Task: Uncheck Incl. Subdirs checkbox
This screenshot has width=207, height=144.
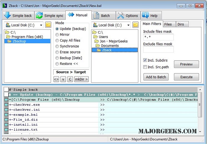Action: tap(145, 60)
